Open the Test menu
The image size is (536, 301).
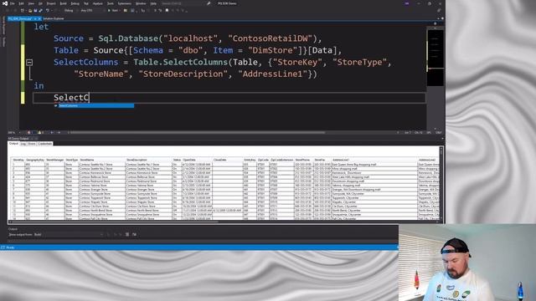(86, 3)
